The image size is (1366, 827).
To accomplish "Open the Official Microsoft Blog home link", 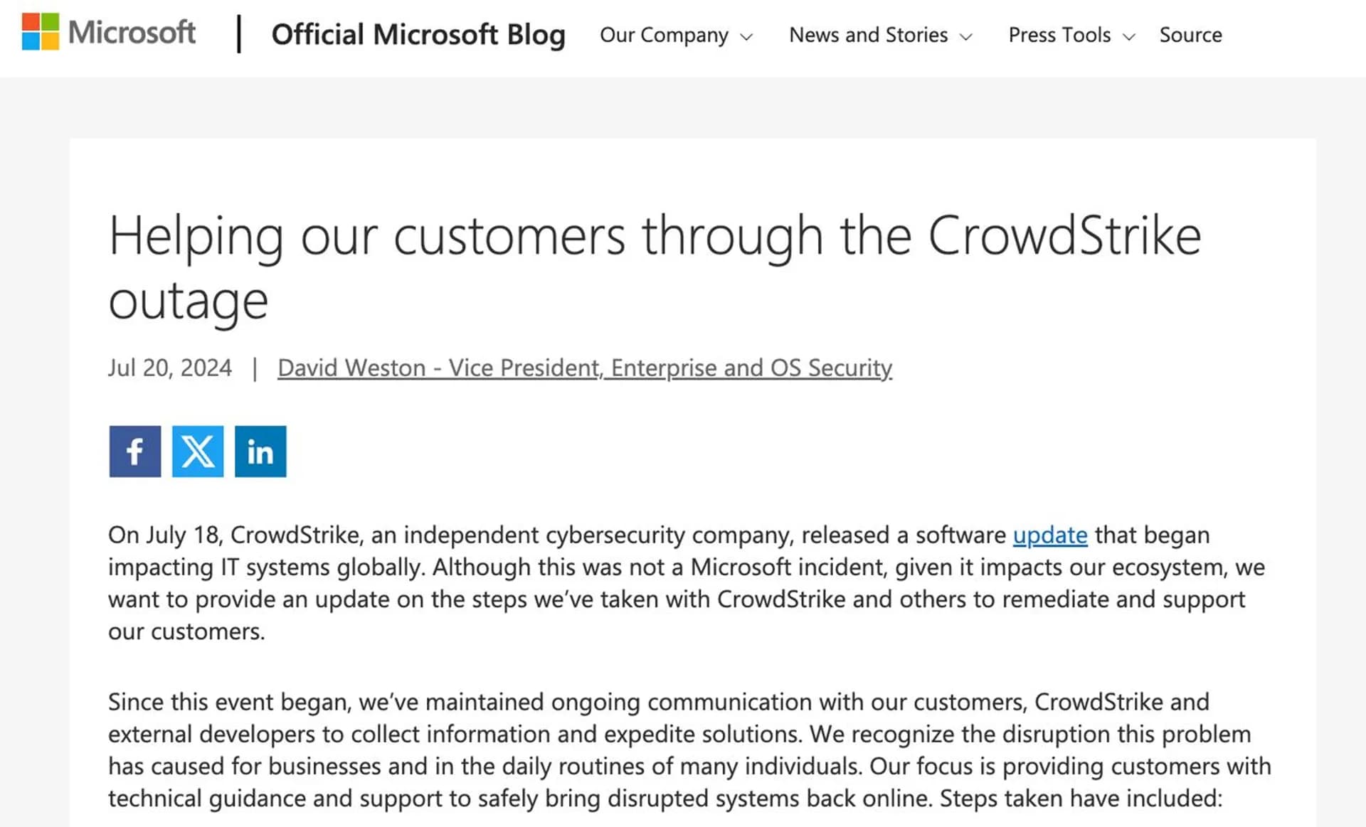I will coord(418,34).
